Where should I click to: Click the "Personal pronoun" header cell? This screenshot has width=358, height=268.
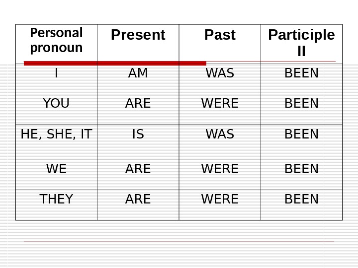tap(56, 41)
